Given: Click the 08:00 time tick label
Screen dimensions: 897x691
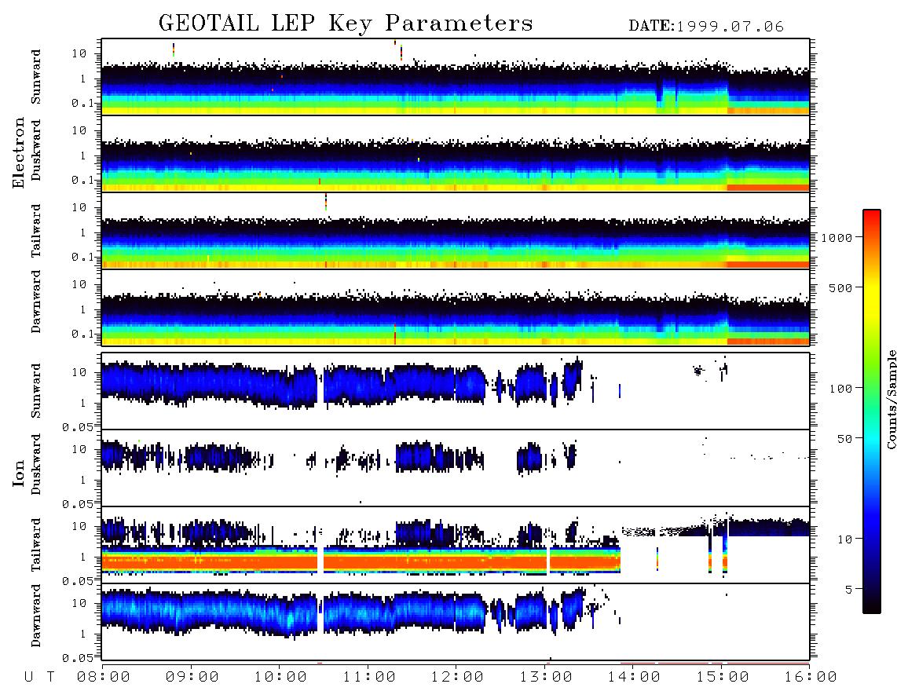Looking at the screenshot, I should coord(103,678).
